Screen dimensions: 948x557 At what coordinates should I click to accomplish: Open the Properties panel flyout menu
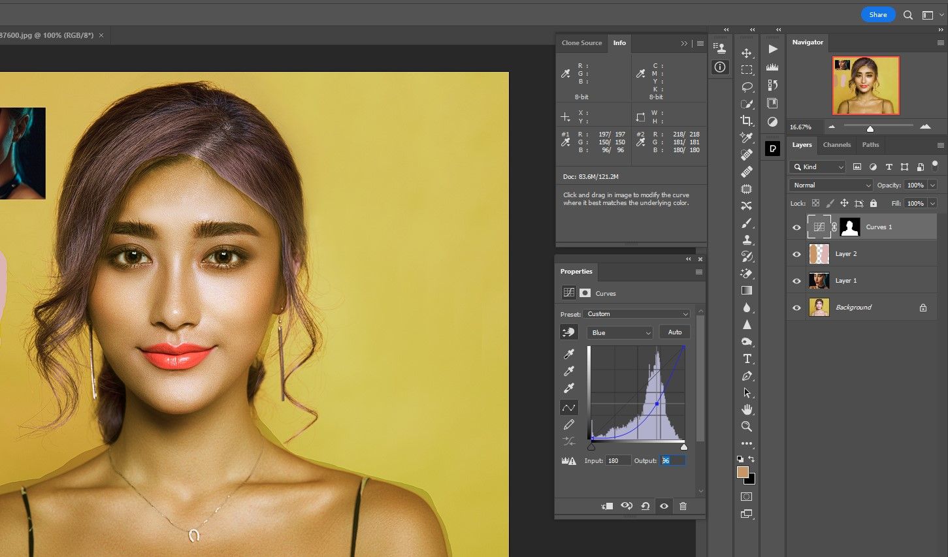point(698,272)
